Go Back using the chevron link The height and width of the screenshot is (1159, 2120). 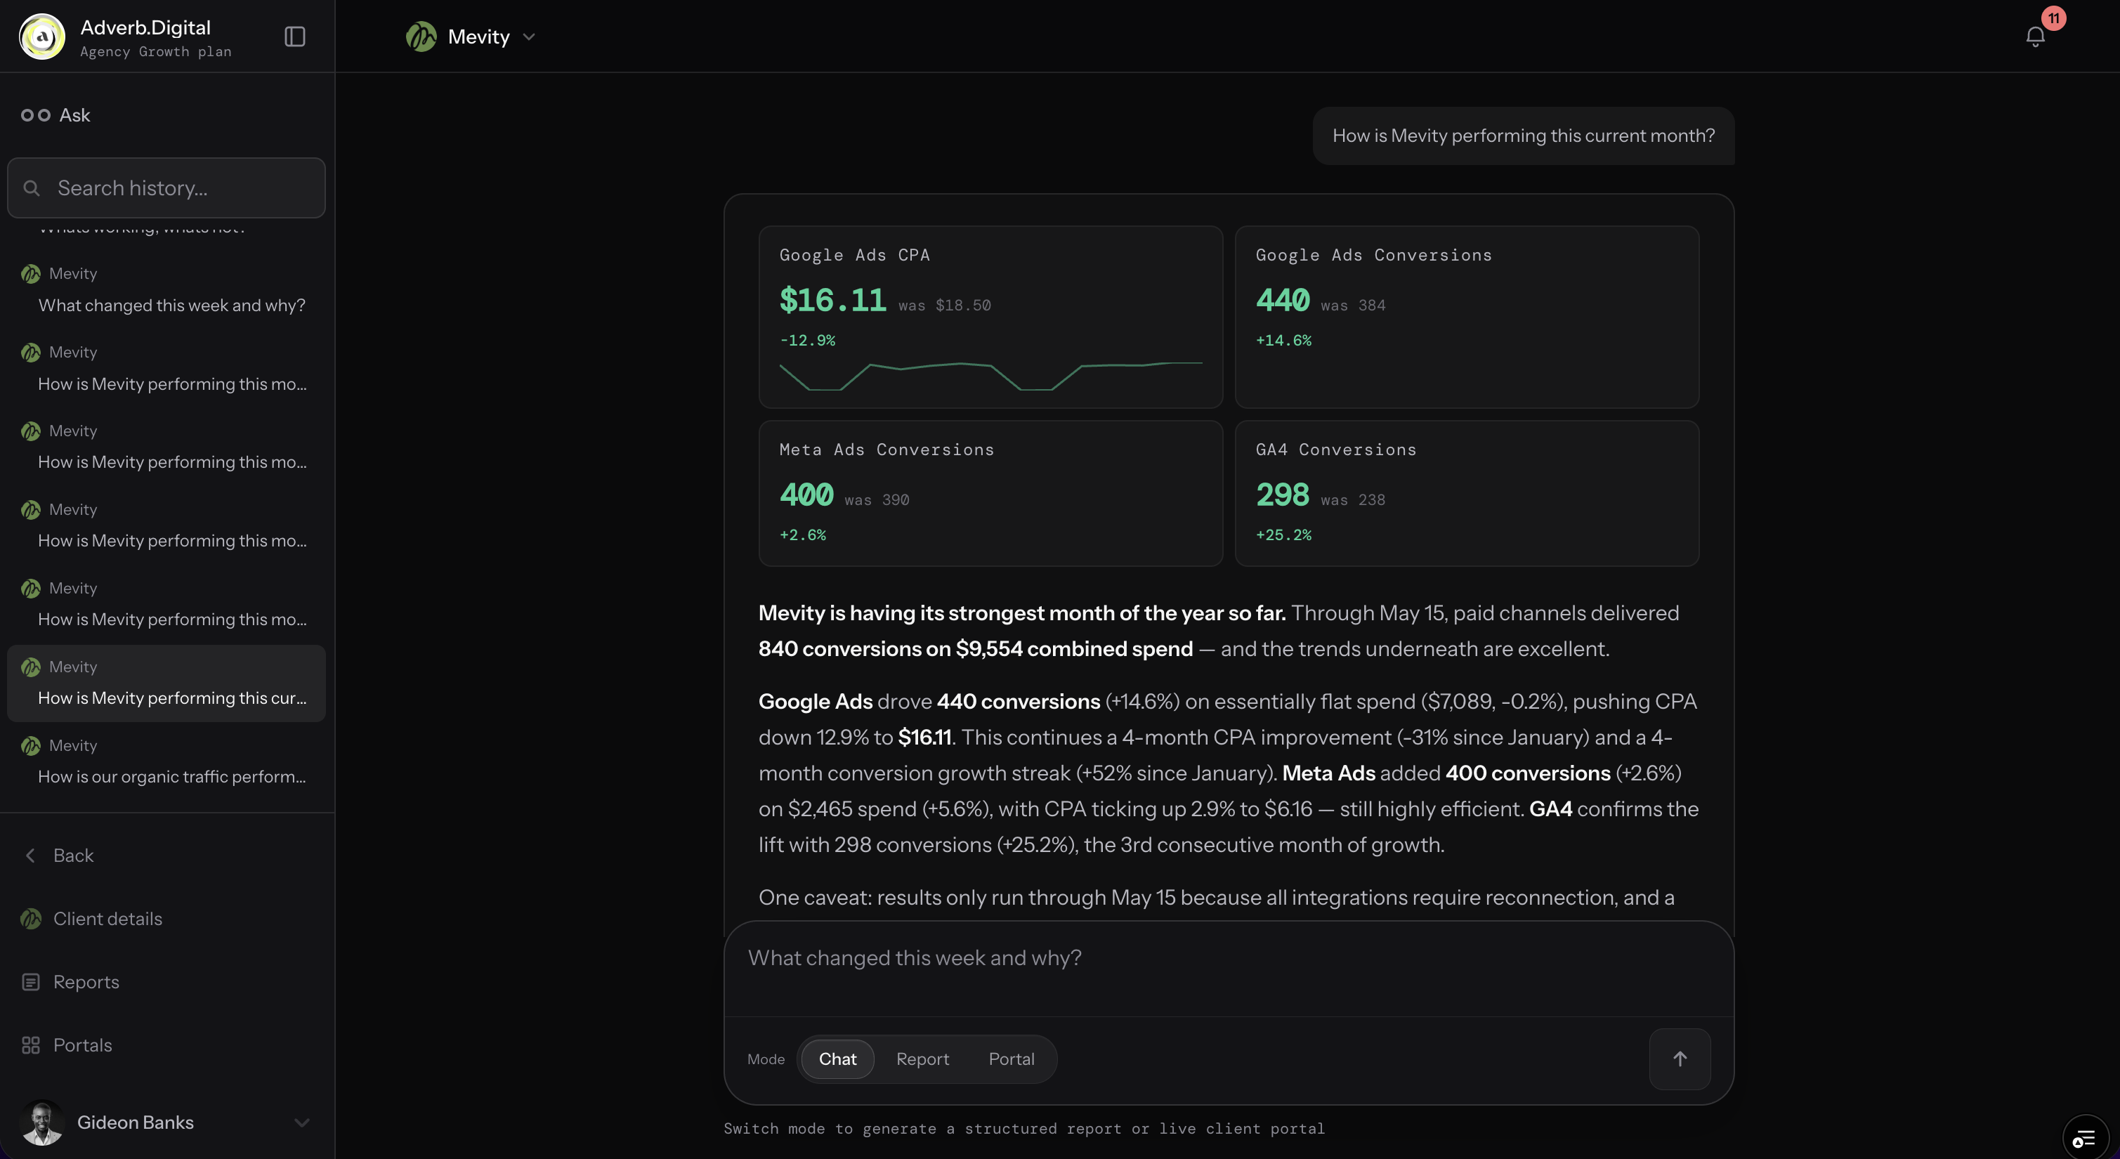59,856
